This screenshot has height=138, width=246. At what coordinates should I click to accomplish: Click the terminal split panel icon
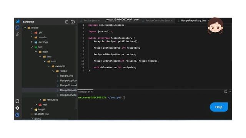pos(226,92)
